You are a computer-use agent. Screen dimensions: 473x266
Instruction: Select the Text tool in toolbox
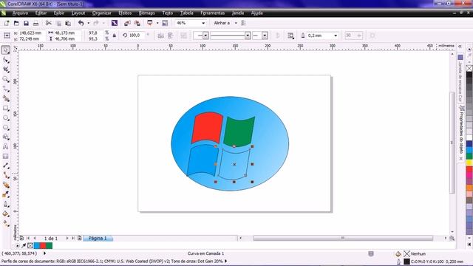point(6,146)
